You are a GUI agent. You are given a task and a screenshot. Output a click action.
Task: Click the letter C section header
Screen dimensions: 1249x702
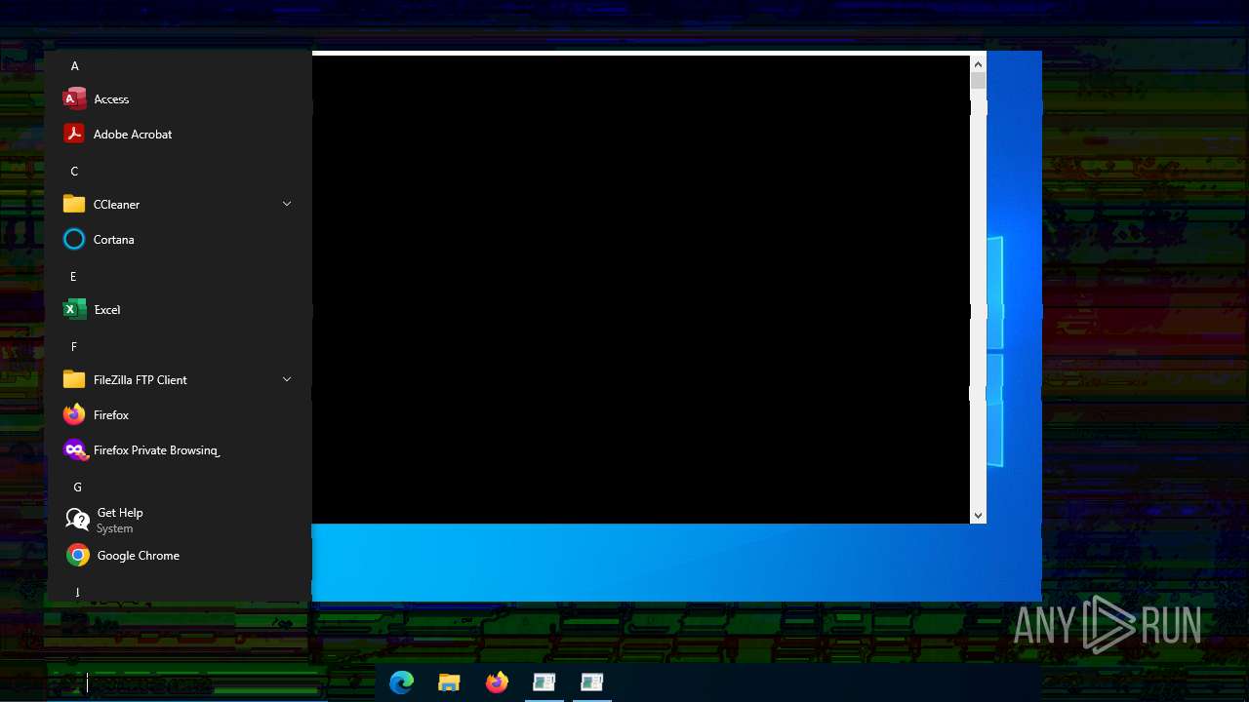[x=74, y=172]
